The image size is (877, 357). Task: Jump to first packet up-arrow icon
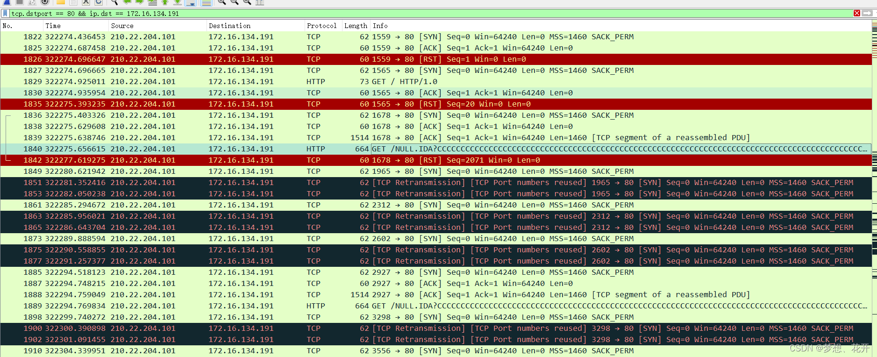[165, 2]
